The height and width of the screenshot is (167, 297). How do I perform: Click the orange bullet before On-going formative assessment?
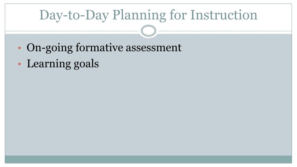point(19,48)
